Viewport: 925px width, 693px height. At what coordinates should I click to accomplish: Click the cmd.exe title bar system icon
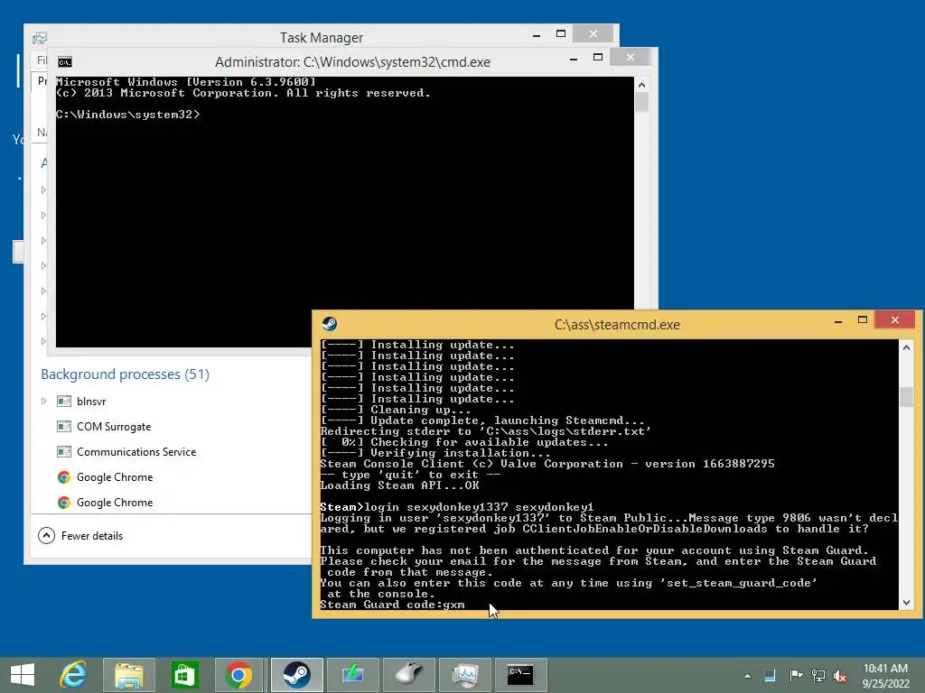(x=65, y=62)
